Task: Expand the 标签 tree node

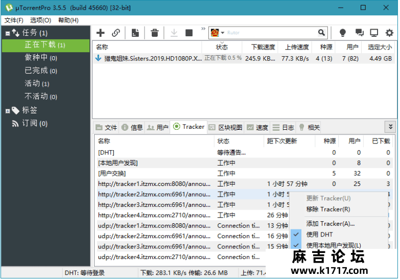Action: click(x=8, y=111)
